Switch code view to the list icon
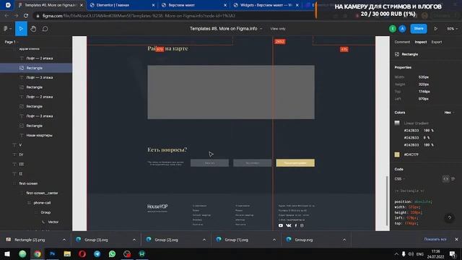This screenshot has width=462, height=260. tap(453, 179)
